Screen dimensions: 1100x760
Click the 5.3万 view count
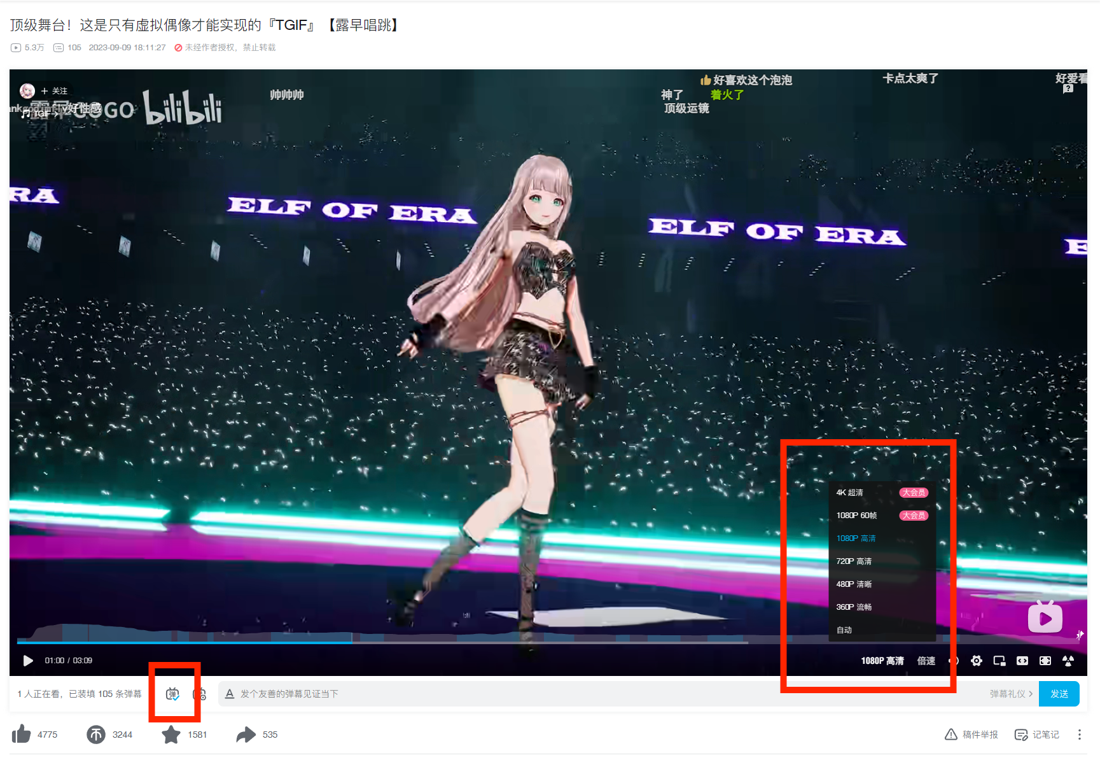pyautogui.click(x=27, y=48)
